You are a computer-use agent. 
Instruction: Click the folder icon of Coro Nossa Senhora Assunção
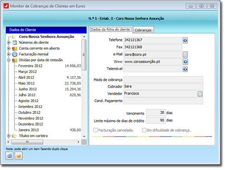pos(14,37)
